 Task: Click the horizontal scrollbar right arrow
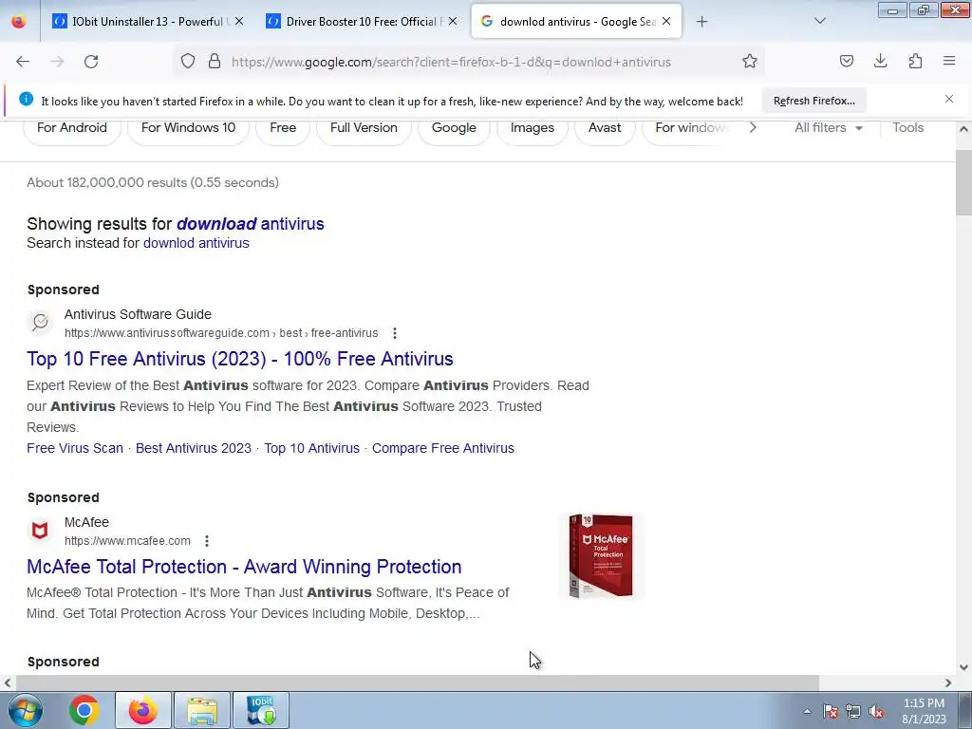[948, 682]
